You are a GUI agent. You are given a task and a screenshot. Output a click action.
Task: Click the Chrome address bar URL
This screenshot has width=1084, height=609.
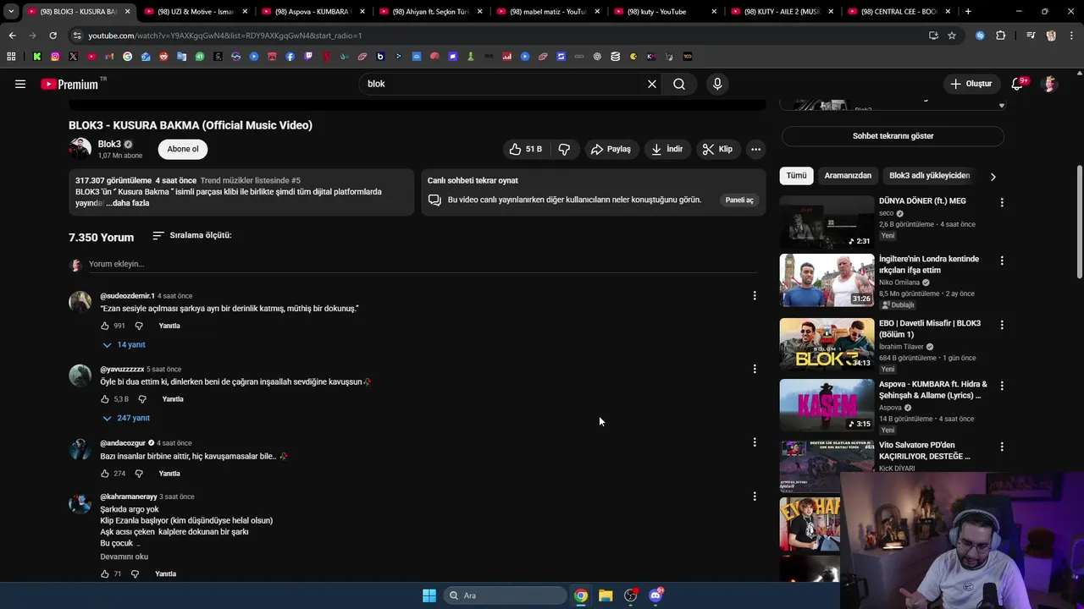pyautogui.click(x=225, y=36)
